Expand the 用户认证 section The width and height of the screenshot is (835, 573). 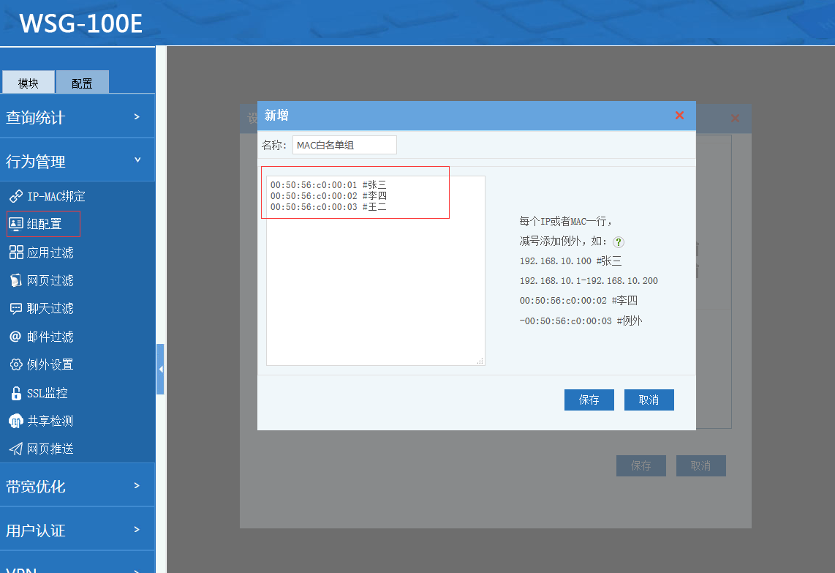coord(77,530)
